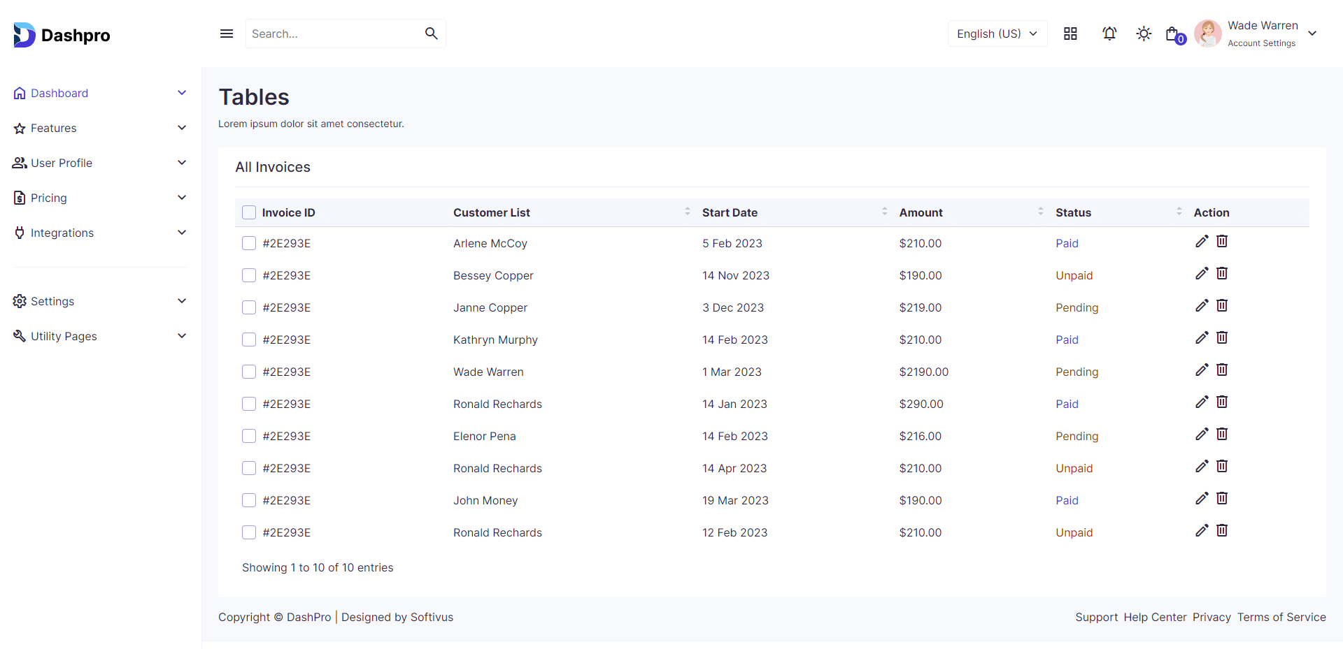Click the search magnifier icon

point(431,34)
